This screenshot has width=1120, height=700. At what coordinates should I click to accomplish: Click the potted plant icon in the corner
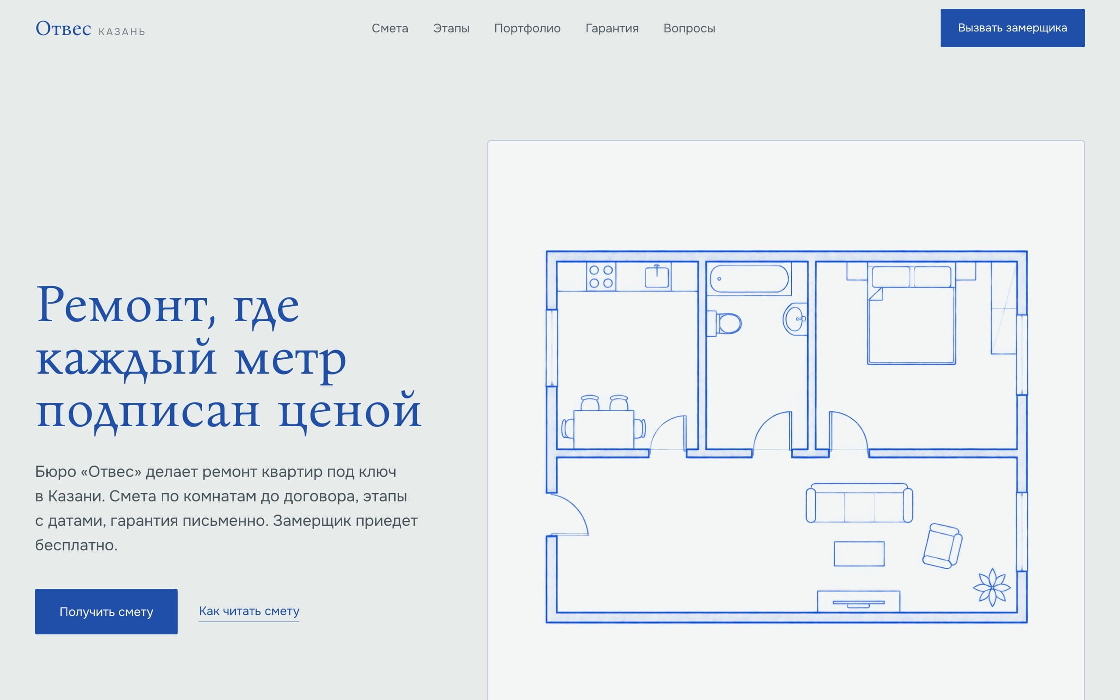point(992,588)
